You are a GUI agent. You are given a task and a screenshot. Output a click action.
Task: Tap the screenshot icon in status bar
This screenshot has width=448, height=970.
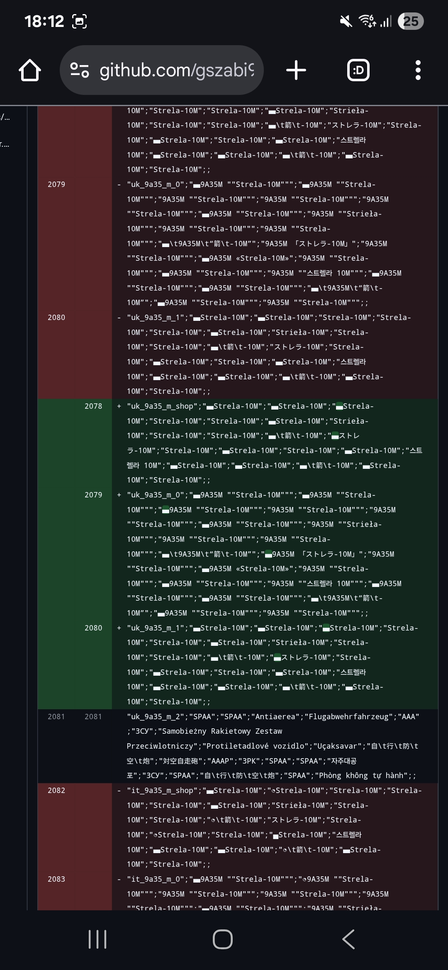click(x=80, y=21)
